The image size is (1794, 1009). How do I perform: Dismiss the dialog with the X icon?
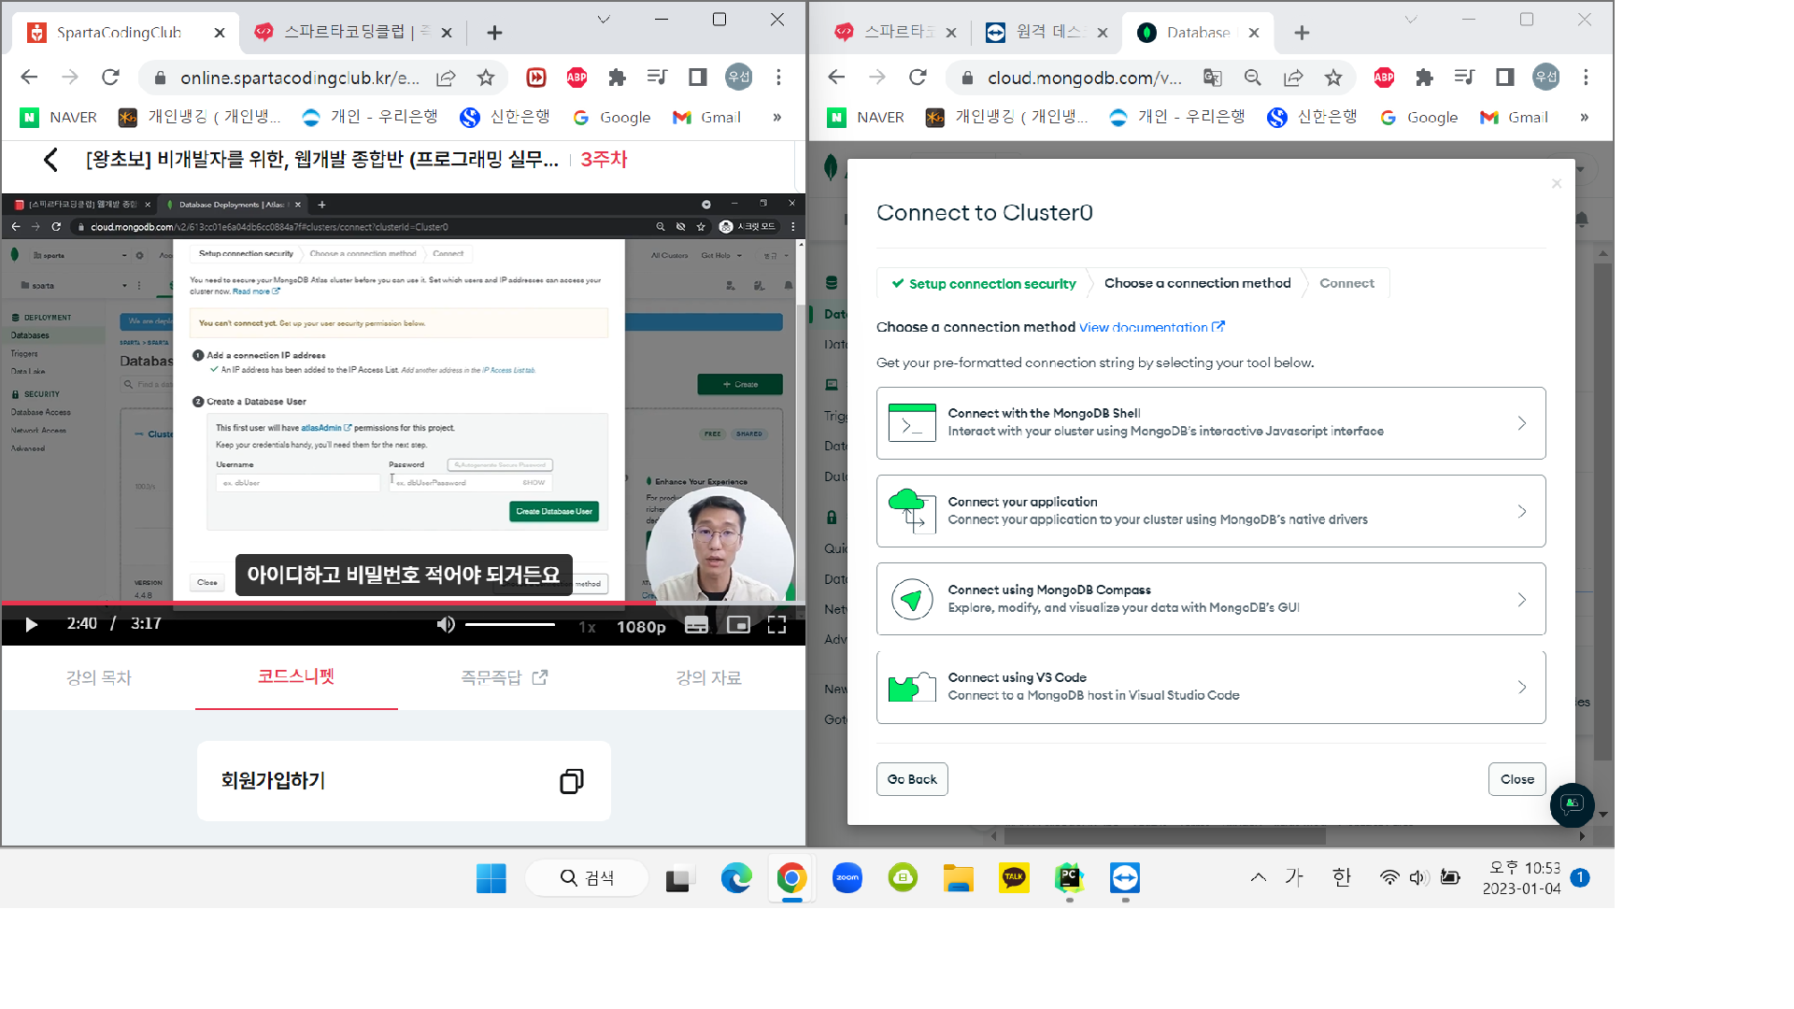coord(1556,184)
